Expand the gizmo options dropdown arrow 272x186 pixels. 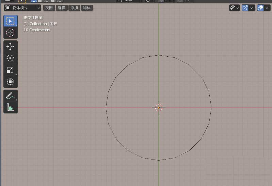(252, 8)
